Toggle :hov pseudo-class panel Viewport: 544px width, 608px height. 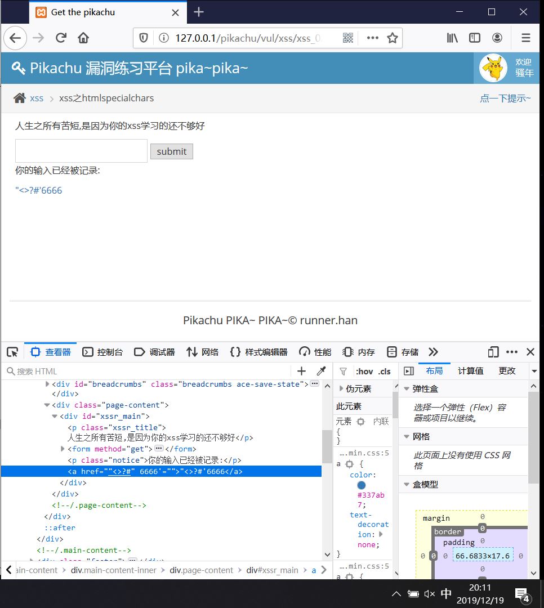coord(364,372)
